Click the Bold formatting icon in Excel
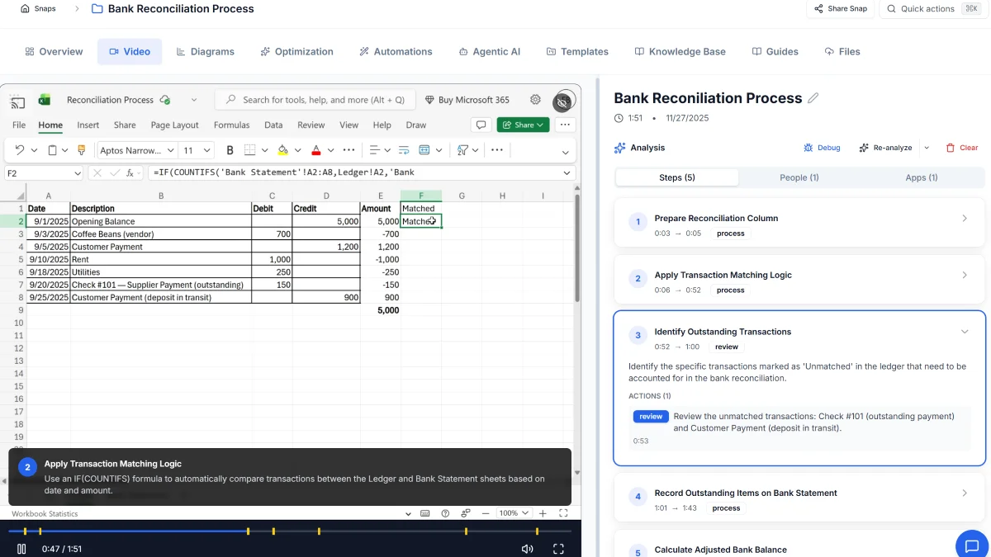 230,150
